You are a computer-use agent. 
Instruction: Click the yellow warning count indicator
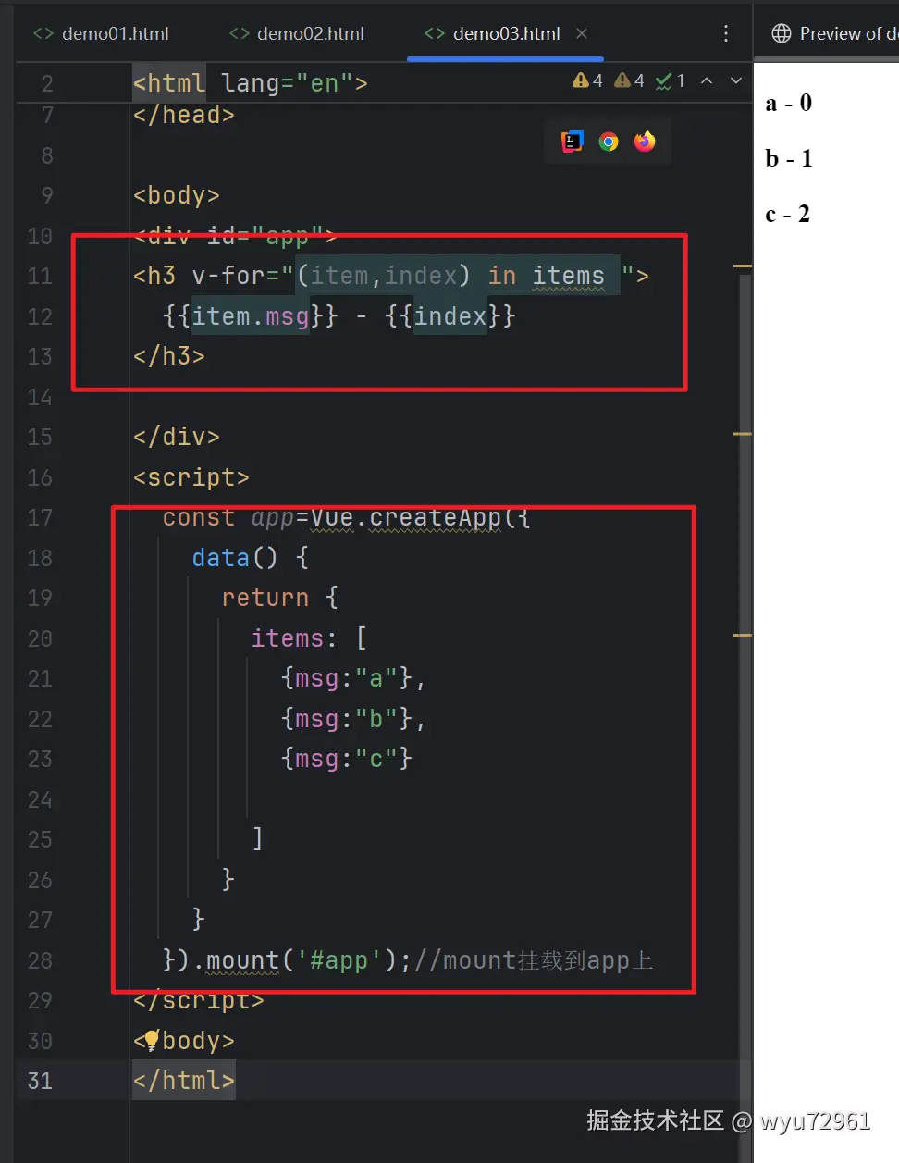pos(587,81)
